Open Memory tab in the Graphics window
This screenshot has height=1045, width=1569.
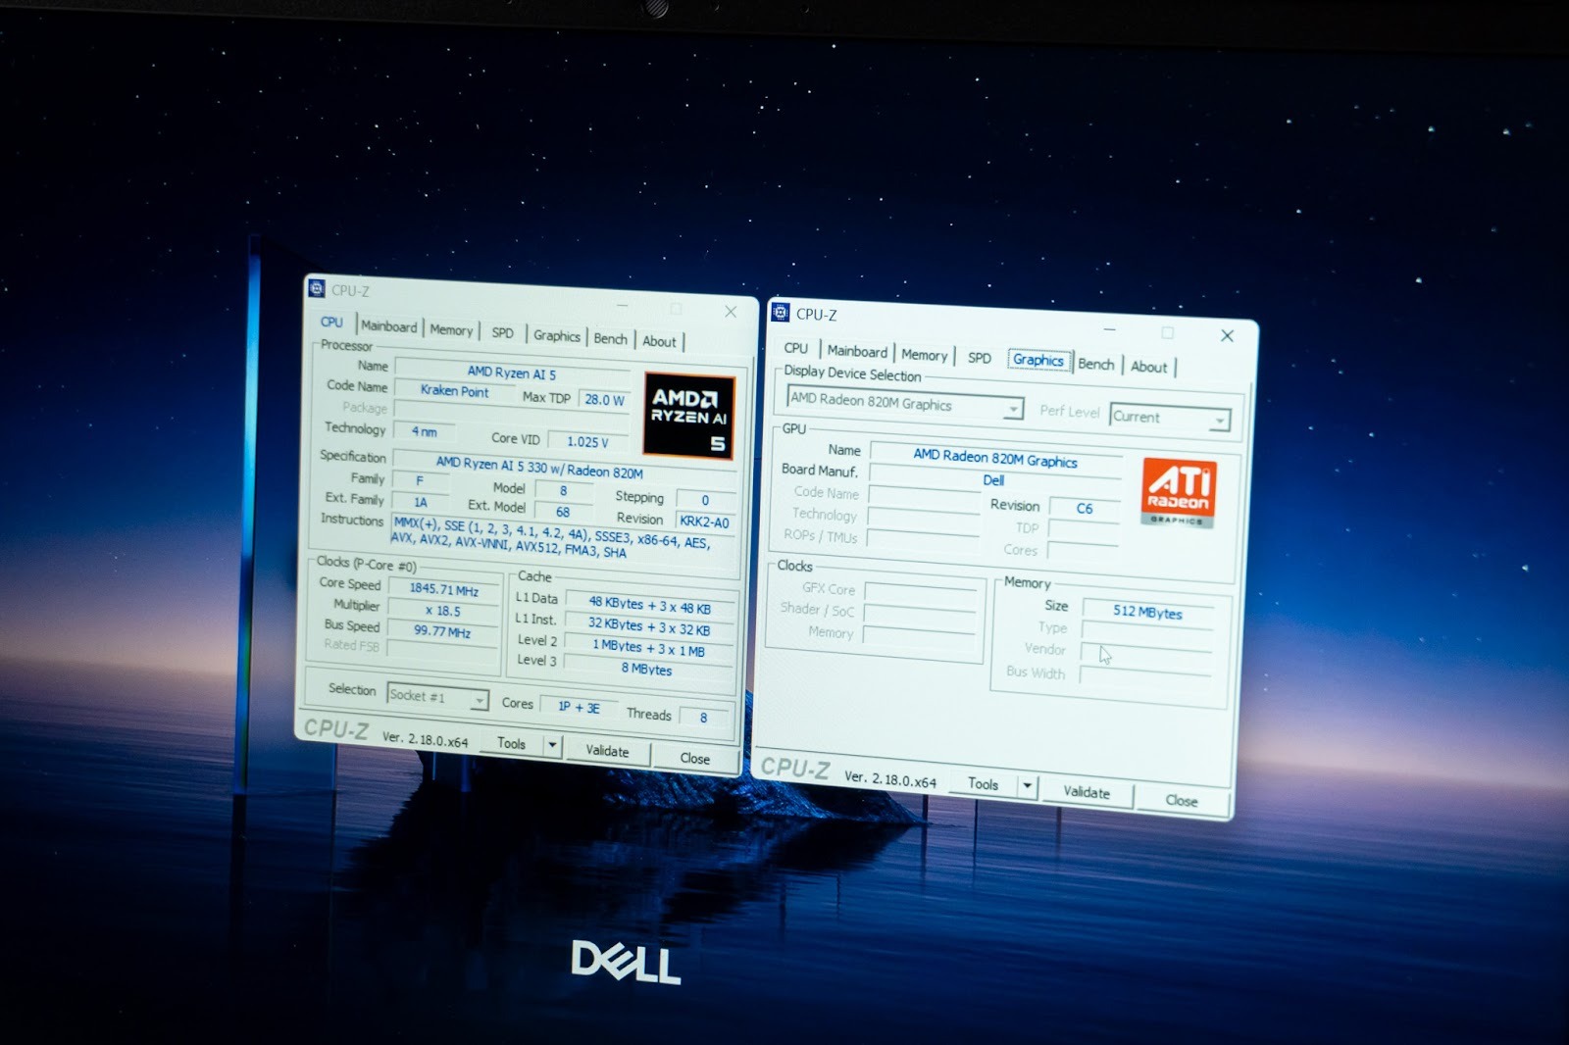click(924, 355)
